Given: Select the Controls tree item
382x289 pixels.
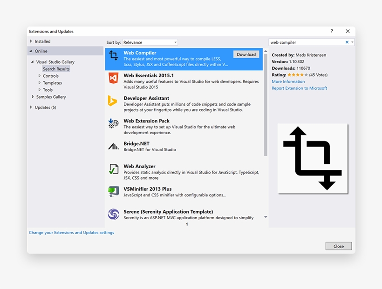Looking at the screenshot, I should 51,76.
